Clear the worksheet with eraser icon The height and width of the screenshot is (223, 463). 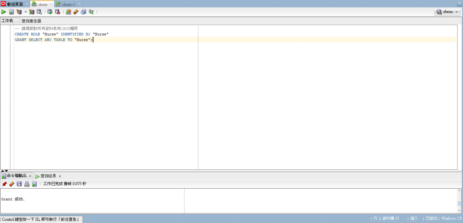pos(76,12)
